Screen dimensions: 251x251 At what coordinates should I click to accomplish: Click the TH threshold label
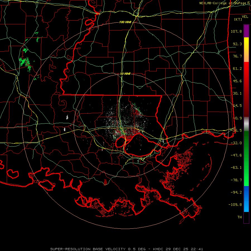(240, 217)
